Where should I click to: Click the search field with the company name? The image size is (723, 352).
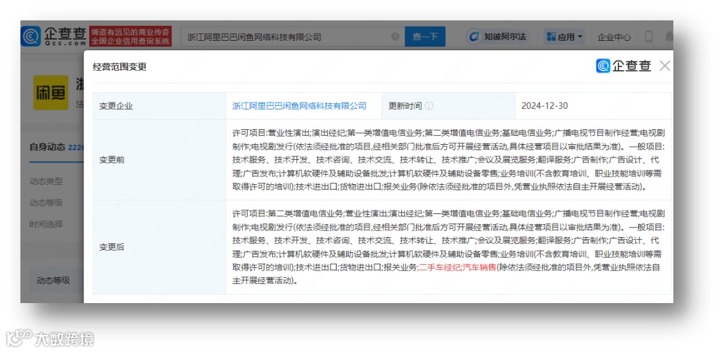(292, 37)
